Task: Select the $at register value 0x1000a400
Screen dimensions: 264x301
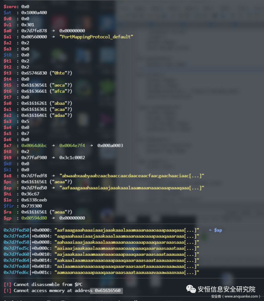Action: click(34, 13)
